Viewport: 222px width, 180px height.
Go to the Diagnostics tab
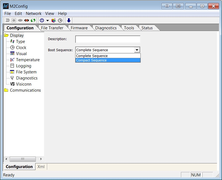point(106,28)
